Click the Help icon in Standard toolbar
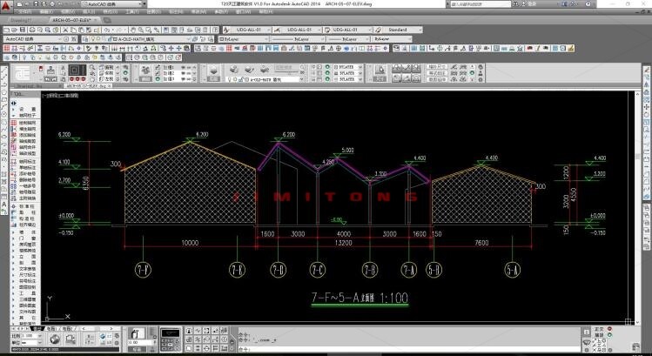The image size is (652, 356). 215,30
